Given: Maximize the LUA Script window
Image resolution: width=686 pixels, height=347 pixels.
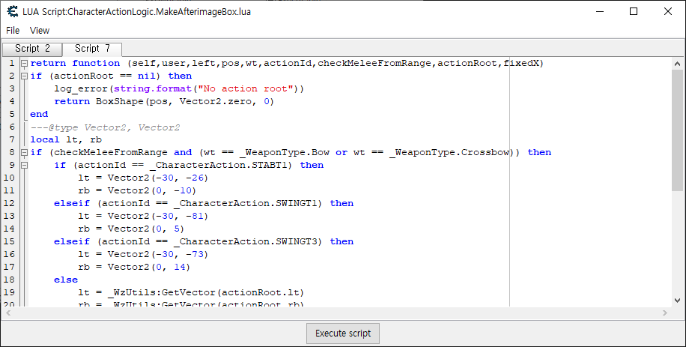Looking at the screenshot, I should tap(634, 11).
